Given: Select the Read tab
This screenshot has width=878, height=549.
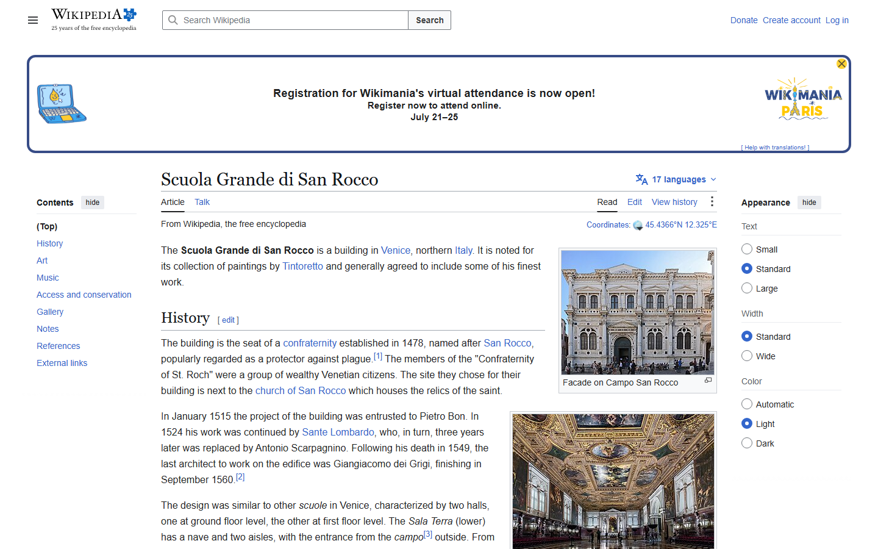Looking at the screenshot, I should (607, 202).
